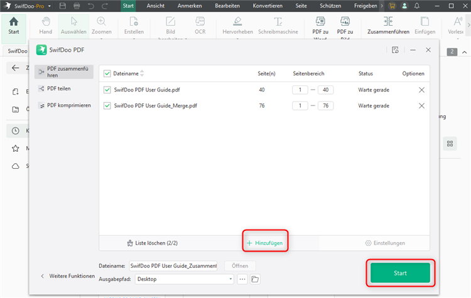Open the clock recent sidebar icon
471x298 pixels.
tap(15, 131)
